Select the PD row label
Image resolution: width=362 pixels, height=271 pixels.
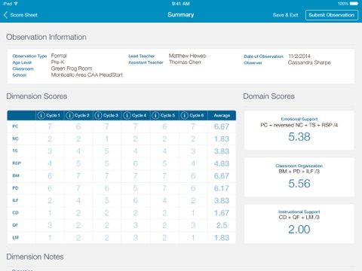click(x=15, y=188)
